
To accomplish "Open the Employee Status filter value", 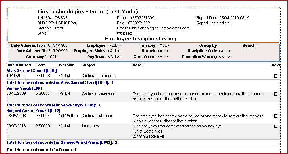I will pos(113,51).
